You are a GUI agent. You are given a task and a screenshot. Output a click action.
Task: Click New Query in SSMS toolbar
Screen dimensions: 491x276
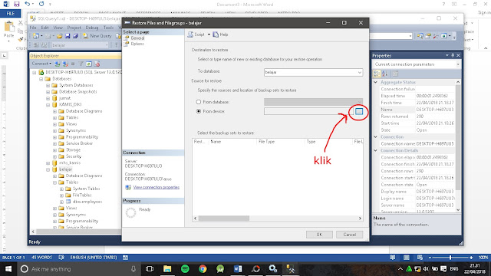pyautogui.click(x=97, y=36)
